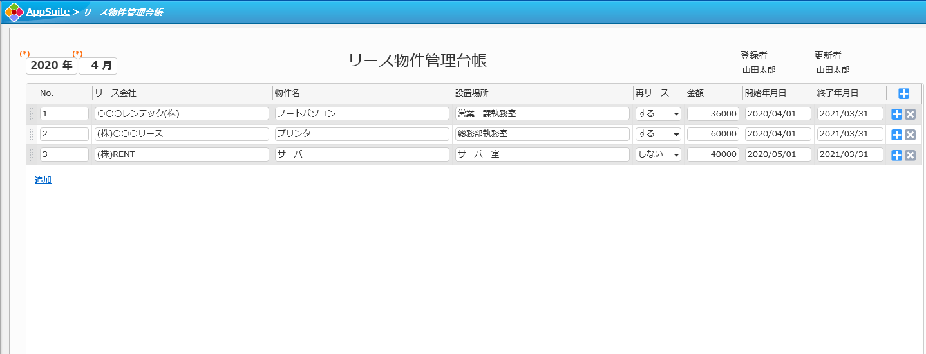Remove the プリンタ row with X icon
The width and height of the screenshot is (926, 354).
pos(910,135)
